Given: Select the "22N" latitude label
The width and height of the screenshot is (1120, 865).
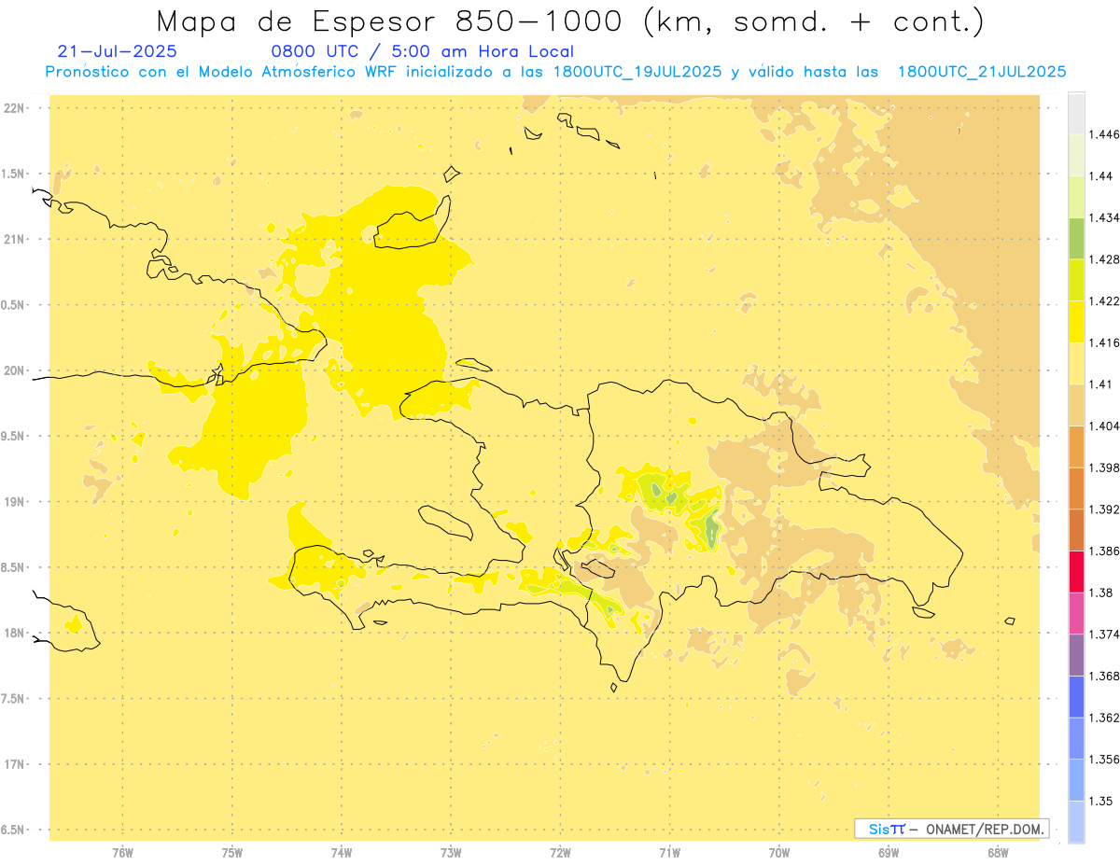Looking at the screenshot, I should 14,108.
